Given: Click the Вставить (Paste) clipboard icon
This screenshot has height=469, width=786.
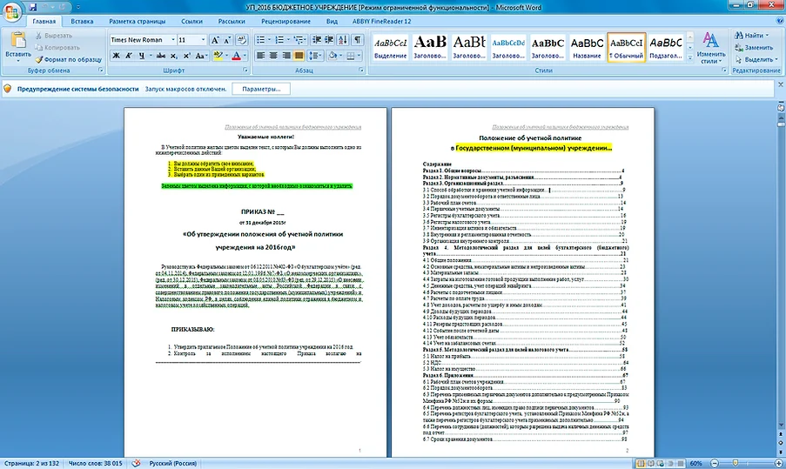Looking at the screenshot, I should point(18,40).
